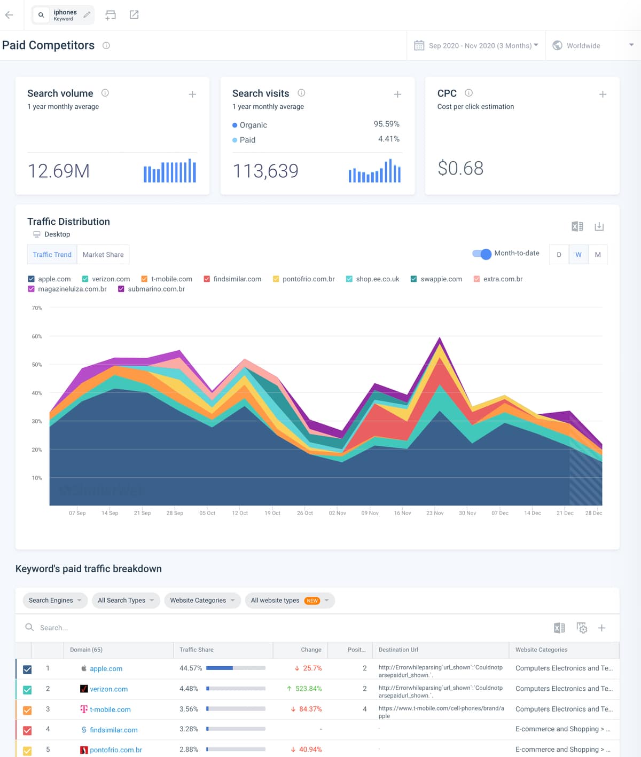641x757 pixels.
Task: Add Search visits card with plus icon
Action: (x=397, y=94)
